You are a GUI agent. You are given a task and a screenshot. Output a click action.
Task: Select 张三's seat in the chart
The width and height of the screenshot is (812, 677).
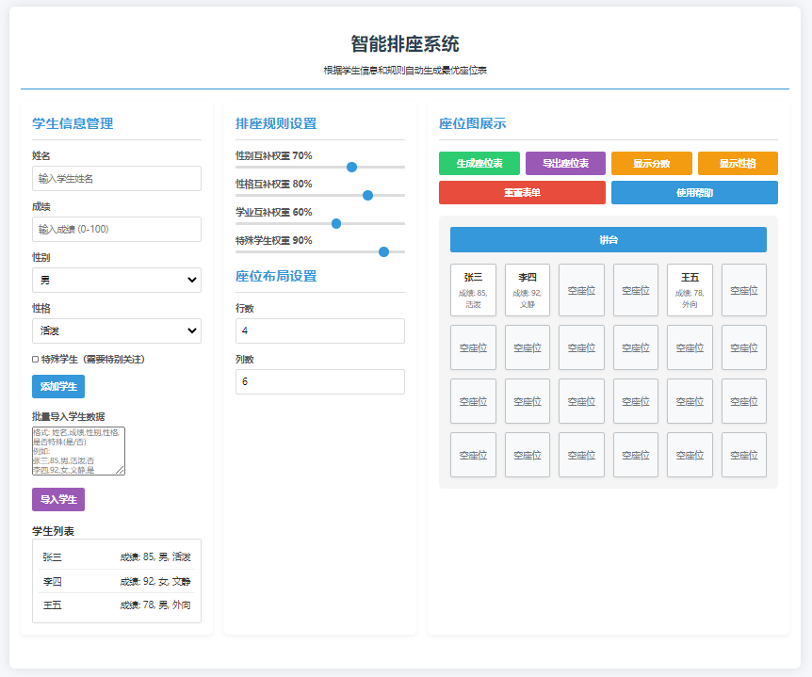tap(473, 289)
